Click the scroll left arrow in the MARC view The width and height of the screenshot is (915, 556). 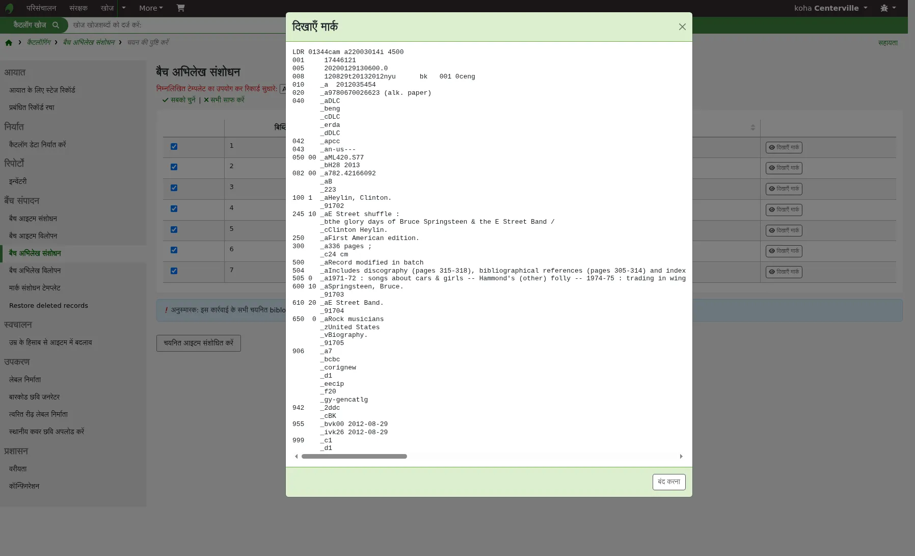click(296, 457)
